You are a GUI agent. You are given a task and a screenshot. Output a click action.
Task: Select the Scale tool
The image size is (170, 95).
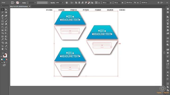coord(6,27)
